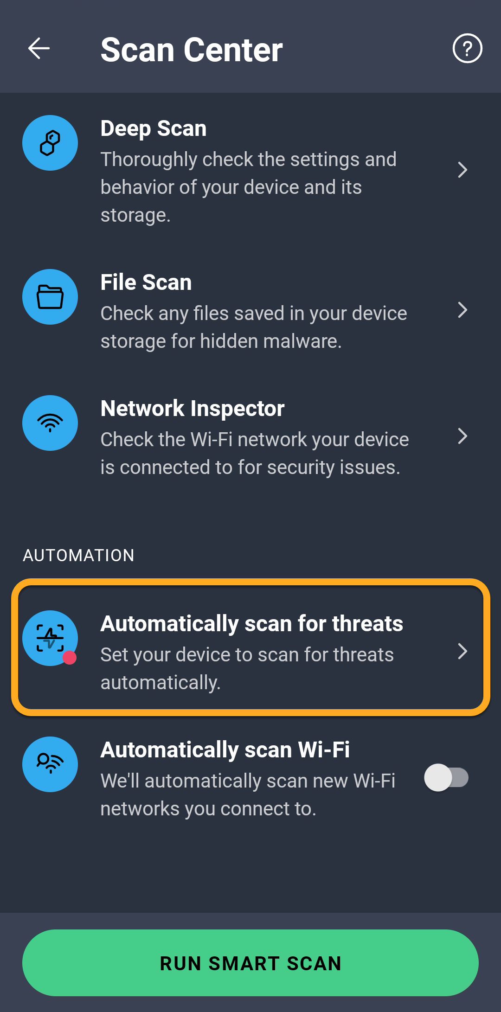
Task: Enable the Automatically scan Wi-Fi switch
Action: pyautogui.click(x=446, y=778)
